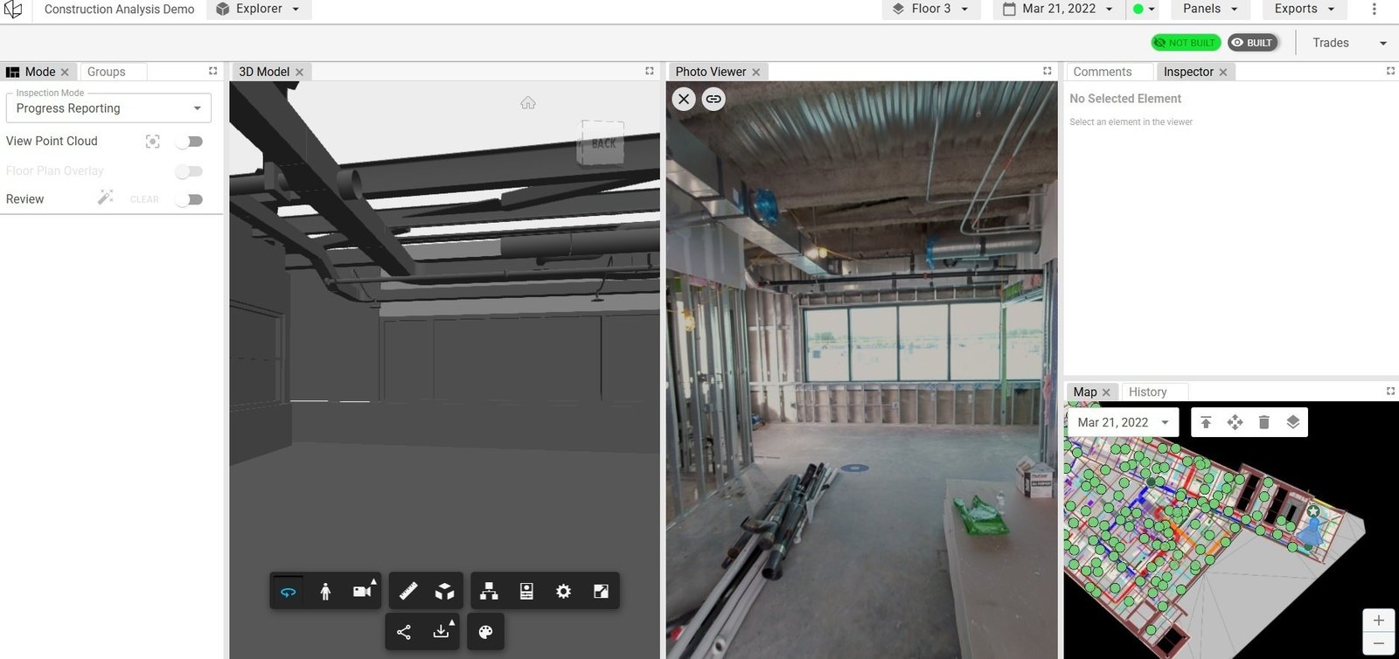Enable the Review toggle switch

[189, 199]
